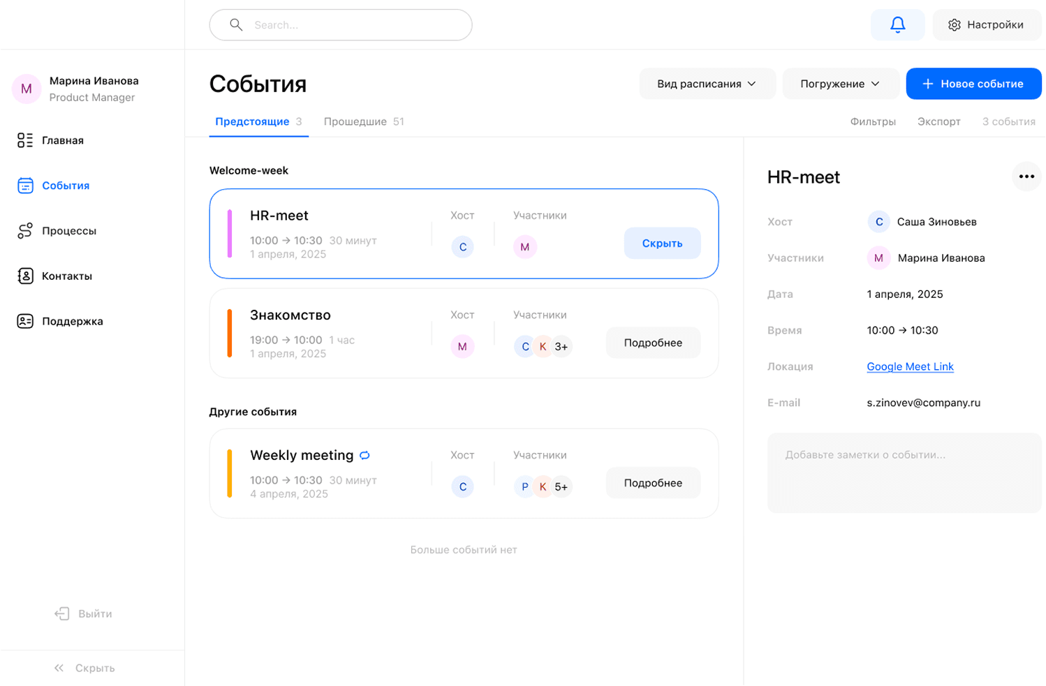Click the recurring icon beside Weekly meeting
This screenshot has height=686, width=1046.
[364, 456]
